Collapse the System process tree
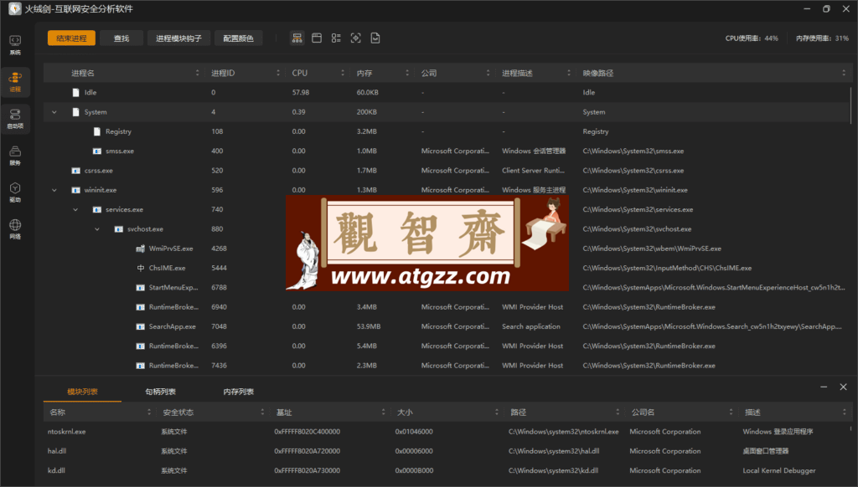The image size is (858, 487). (54, 112)
